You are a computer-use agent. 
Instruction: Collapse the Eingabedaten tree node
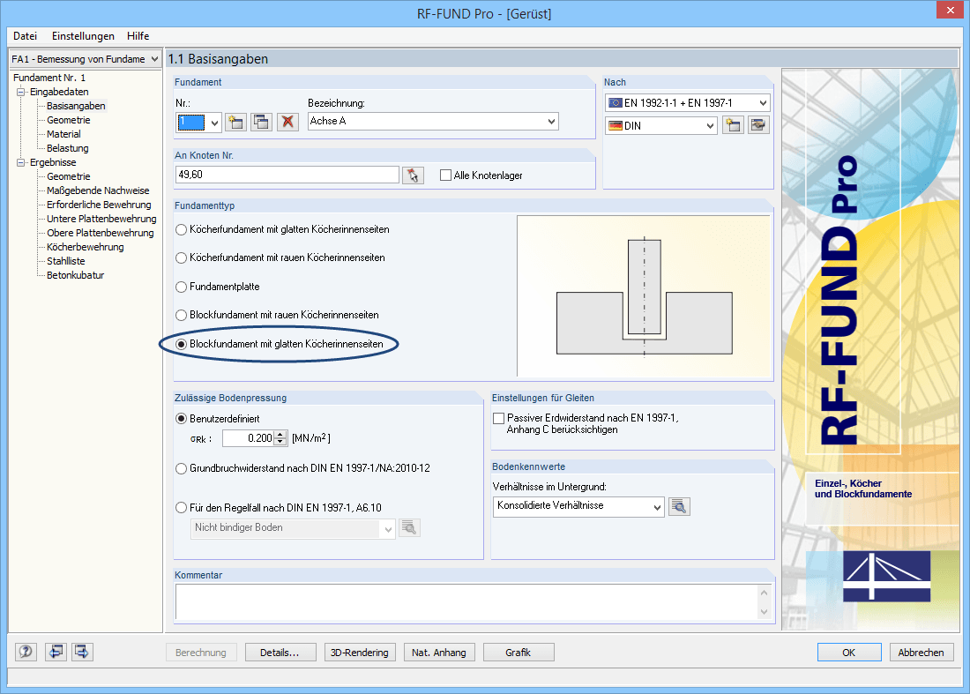point(21,93)
